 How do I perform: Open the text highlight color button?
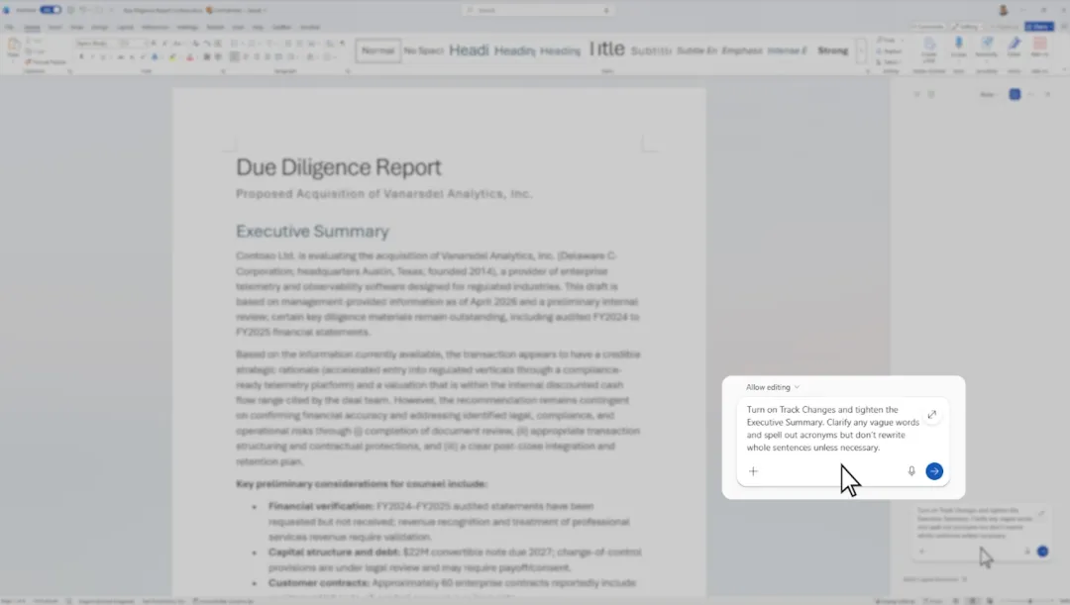click(x=172, y=57)
